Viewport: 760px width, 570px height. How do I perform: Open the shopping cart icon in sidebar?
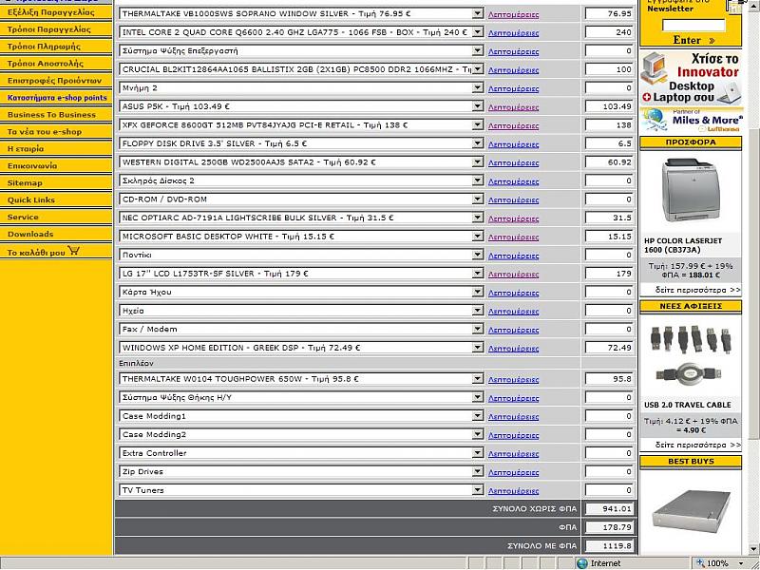pyautogui.click(x=74, y=251)
